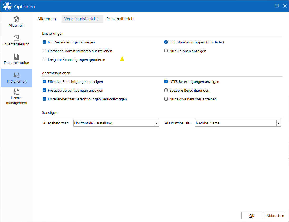This screenshot has height=222, width=289.
Task: Open the Prinzipalbericht tab
Action: pyautogui.click(x=121, y=19)
